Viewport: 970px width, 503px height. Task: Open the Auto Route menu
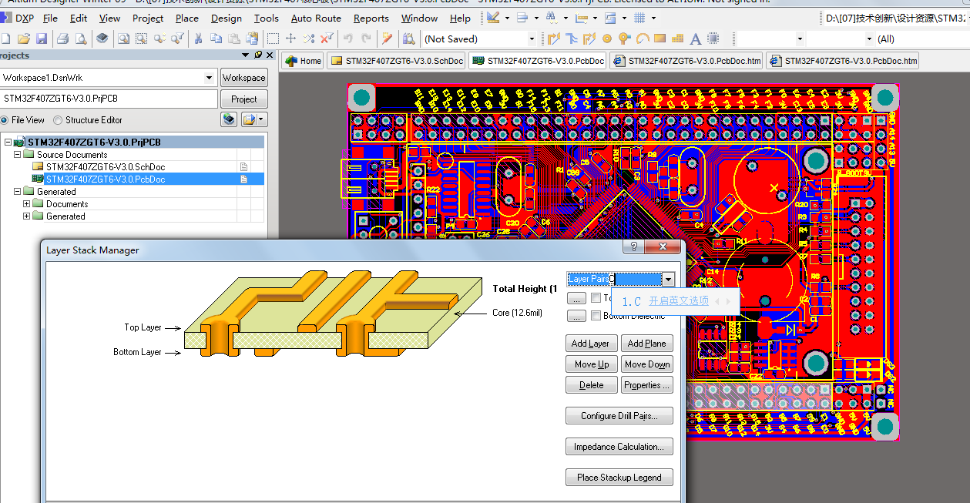pos(316,18)
